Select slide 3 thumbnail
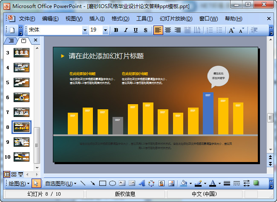 (x=21, y=53)
